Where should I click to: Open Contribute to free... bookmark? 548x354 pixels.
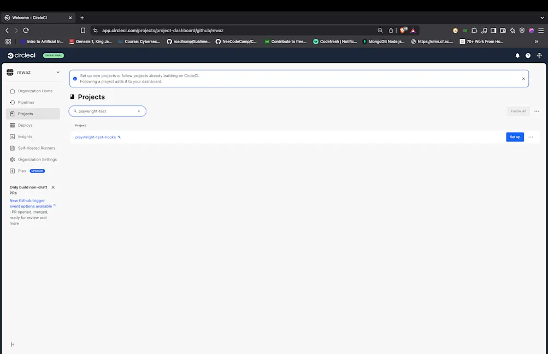click(x=285, y=42)
